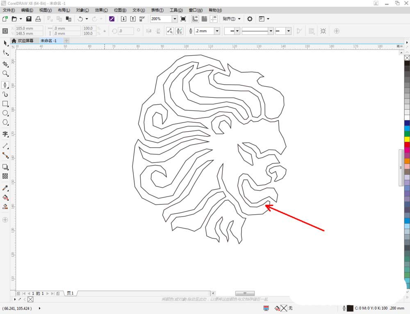The width and height of the screenshot is (410, 314).
Task: Select the Text tool
Action: [5, 134]
